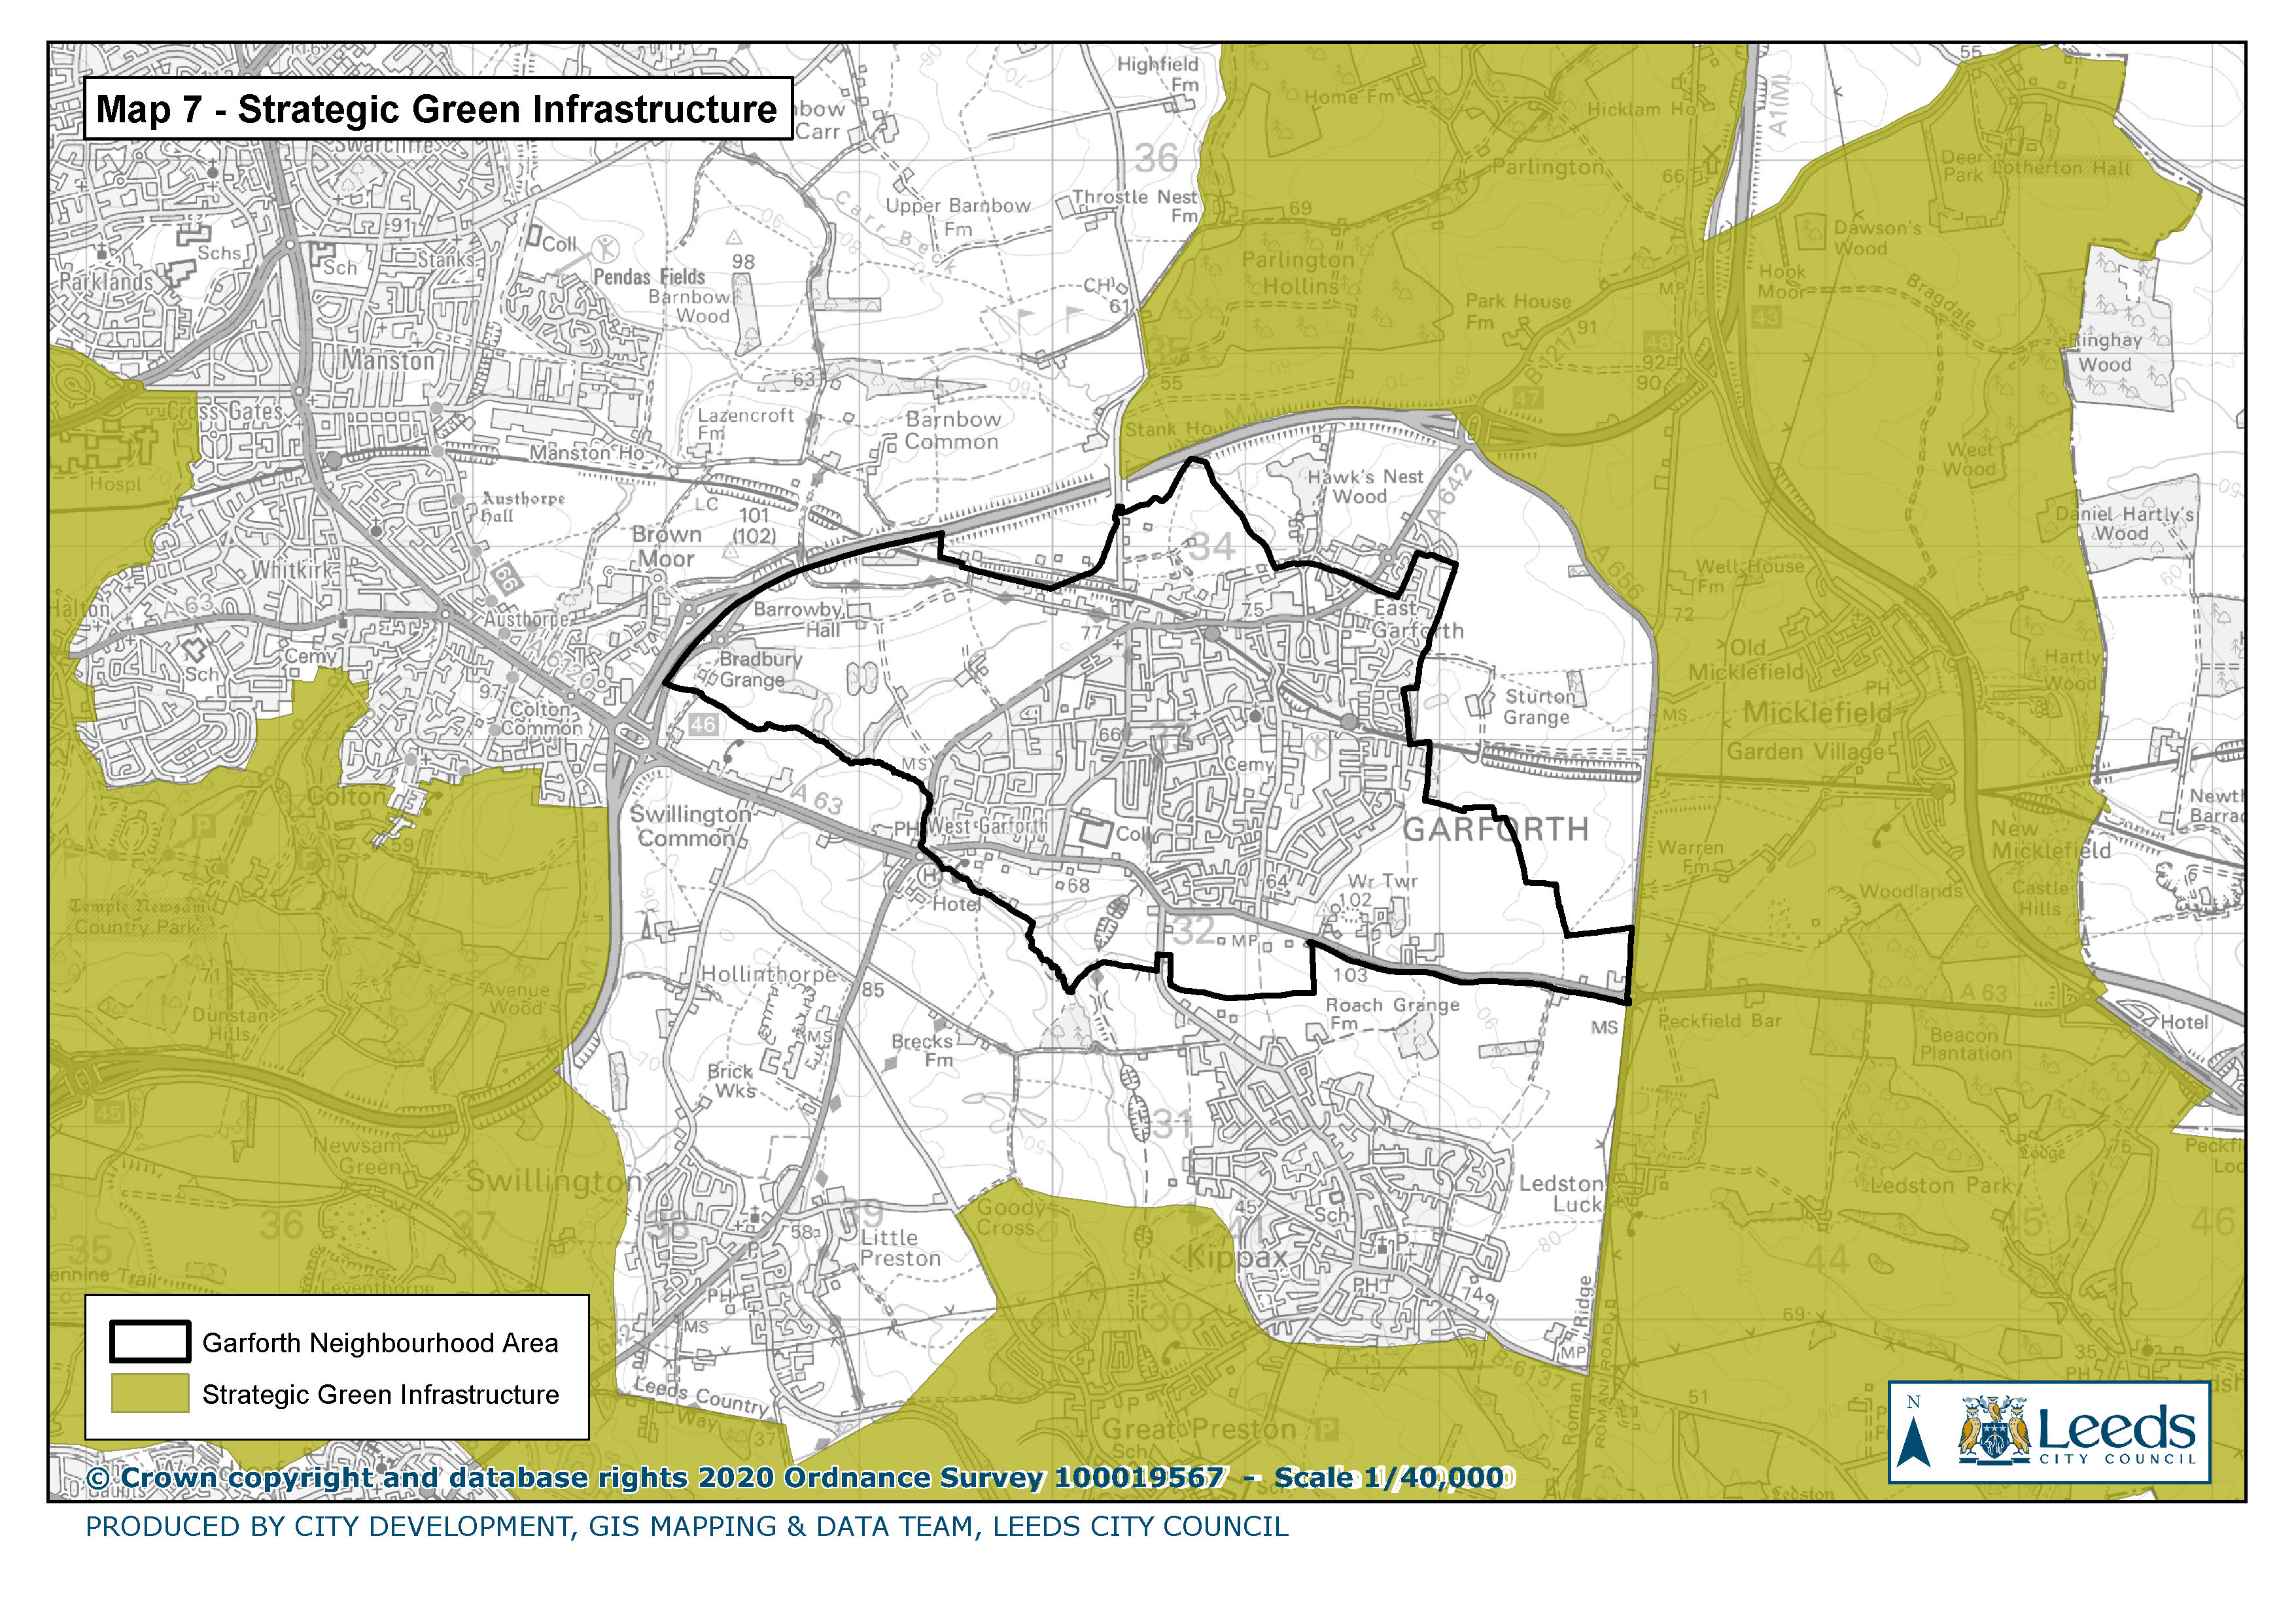Click the Strategic Green Infrastructure legend swatch
The width and height of the screenshot is (2296, 1623).
[150, 1393]
